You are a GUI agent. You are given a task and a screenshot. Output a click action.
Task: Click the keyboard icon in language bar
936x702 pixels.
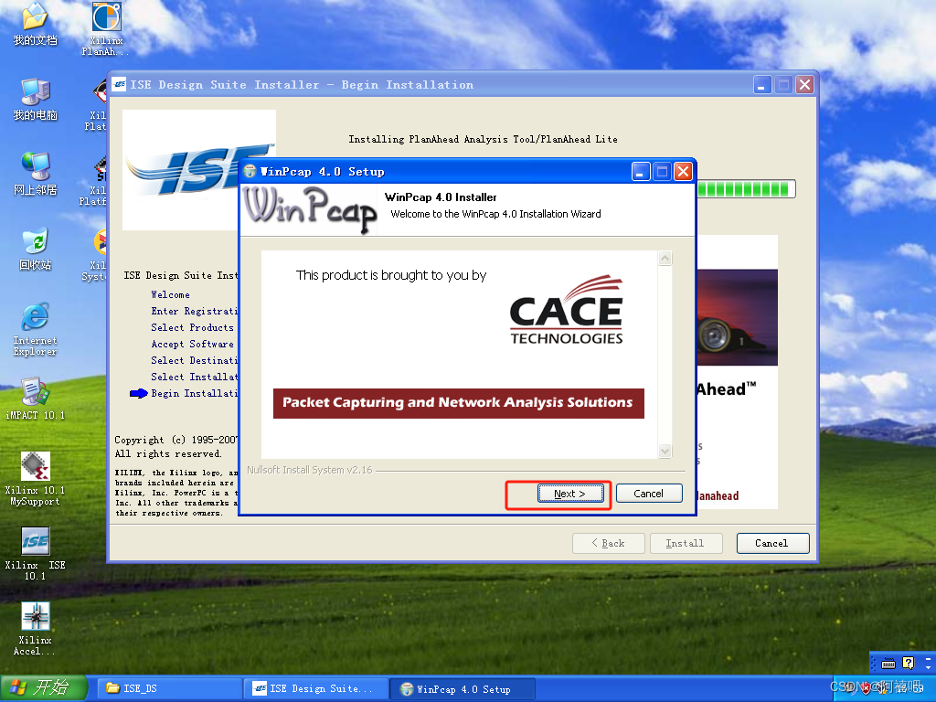click(x=888, y=664)
